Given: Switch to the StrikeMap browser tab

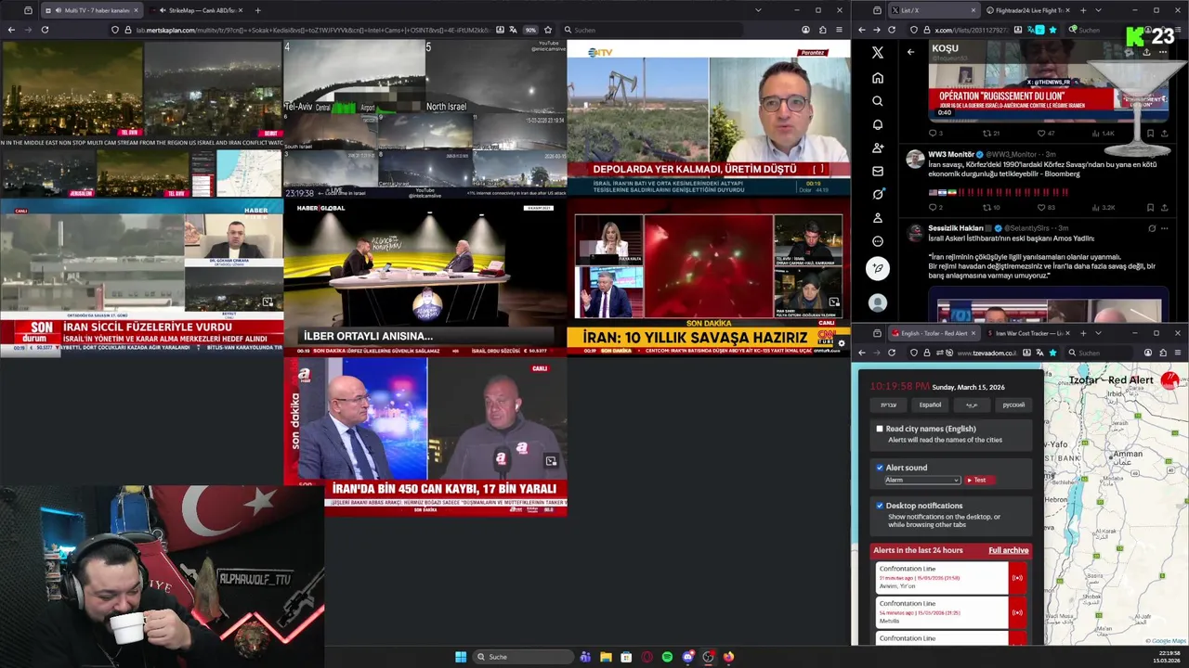Looking at the screenshot, I should [197, 10].
